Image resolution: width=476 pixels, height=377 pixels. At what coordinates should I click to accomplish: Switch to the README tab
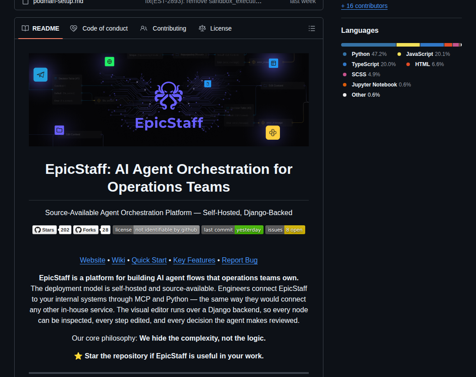click(x=40, y=28)
